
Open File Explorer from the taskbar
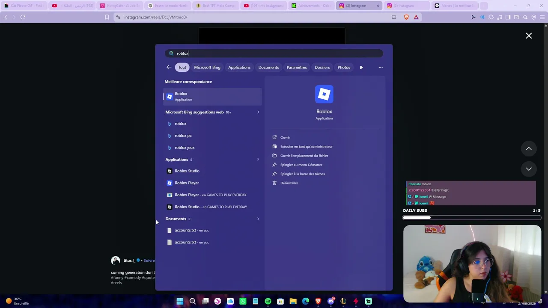(293, 301)
